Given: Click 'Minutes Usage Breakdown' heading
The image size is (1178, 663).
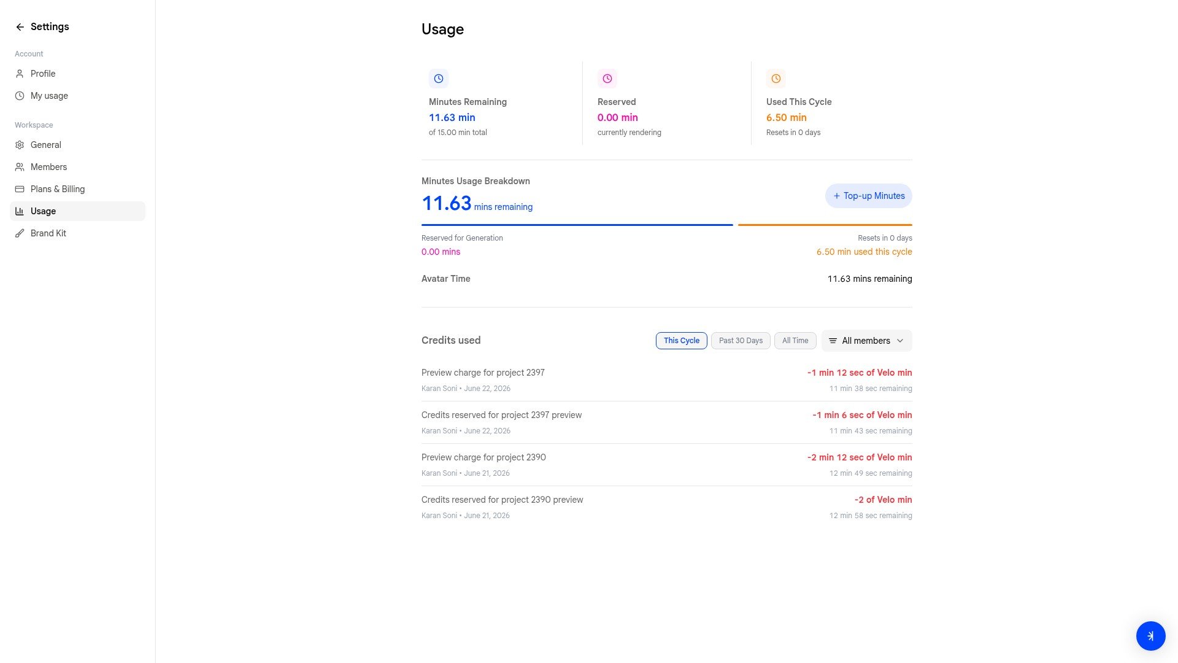Looking at the screenshot, I should point(475,181).
